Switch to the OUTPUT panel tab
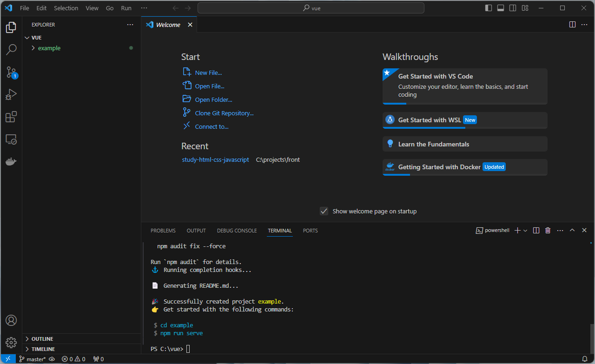595x364 pixels. click(196, 231)
